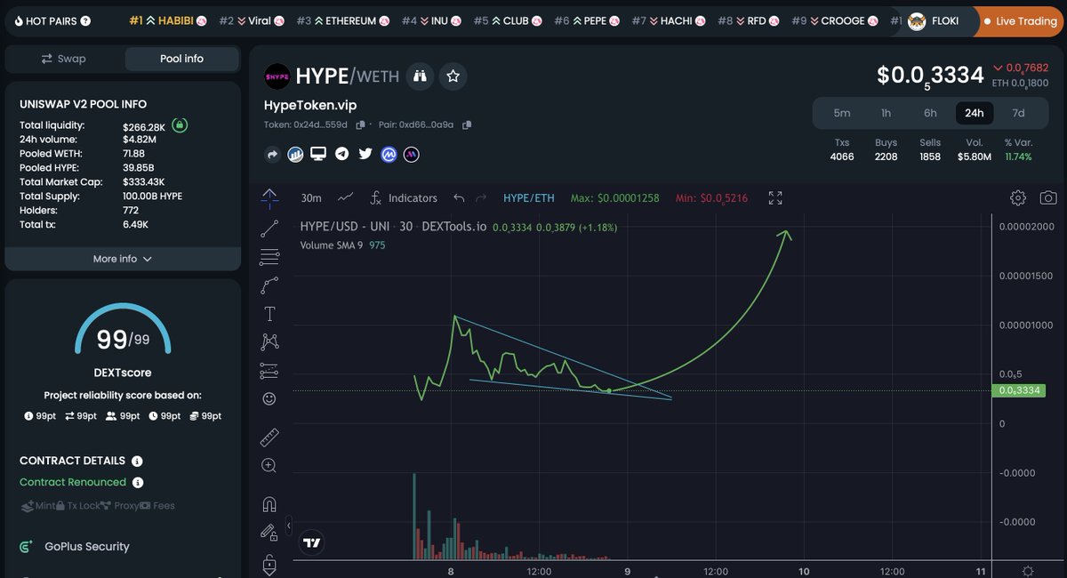The image size is (1067, 578).
Task: Click the liquidity lock green icon
Action: [180, 126]
